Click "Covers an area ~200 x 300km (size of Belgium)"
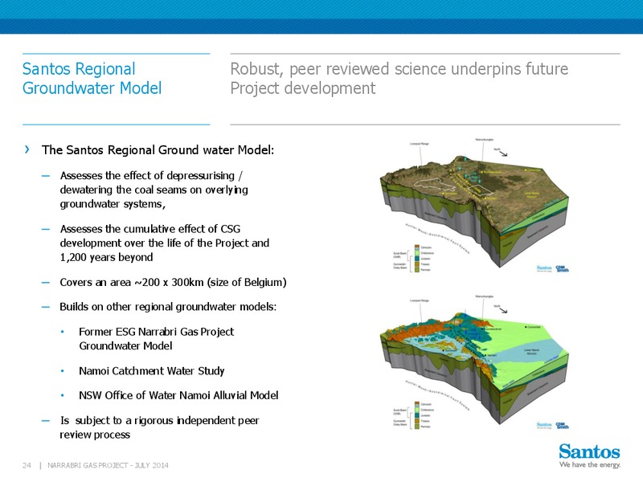This screenshot has width=643, height=482. click(173, 283)
